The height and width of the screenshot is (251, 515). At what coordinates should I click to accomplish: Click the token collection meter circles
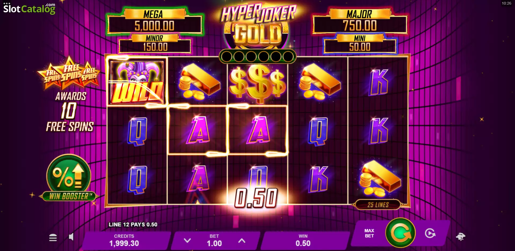click(x=257, y=56)
